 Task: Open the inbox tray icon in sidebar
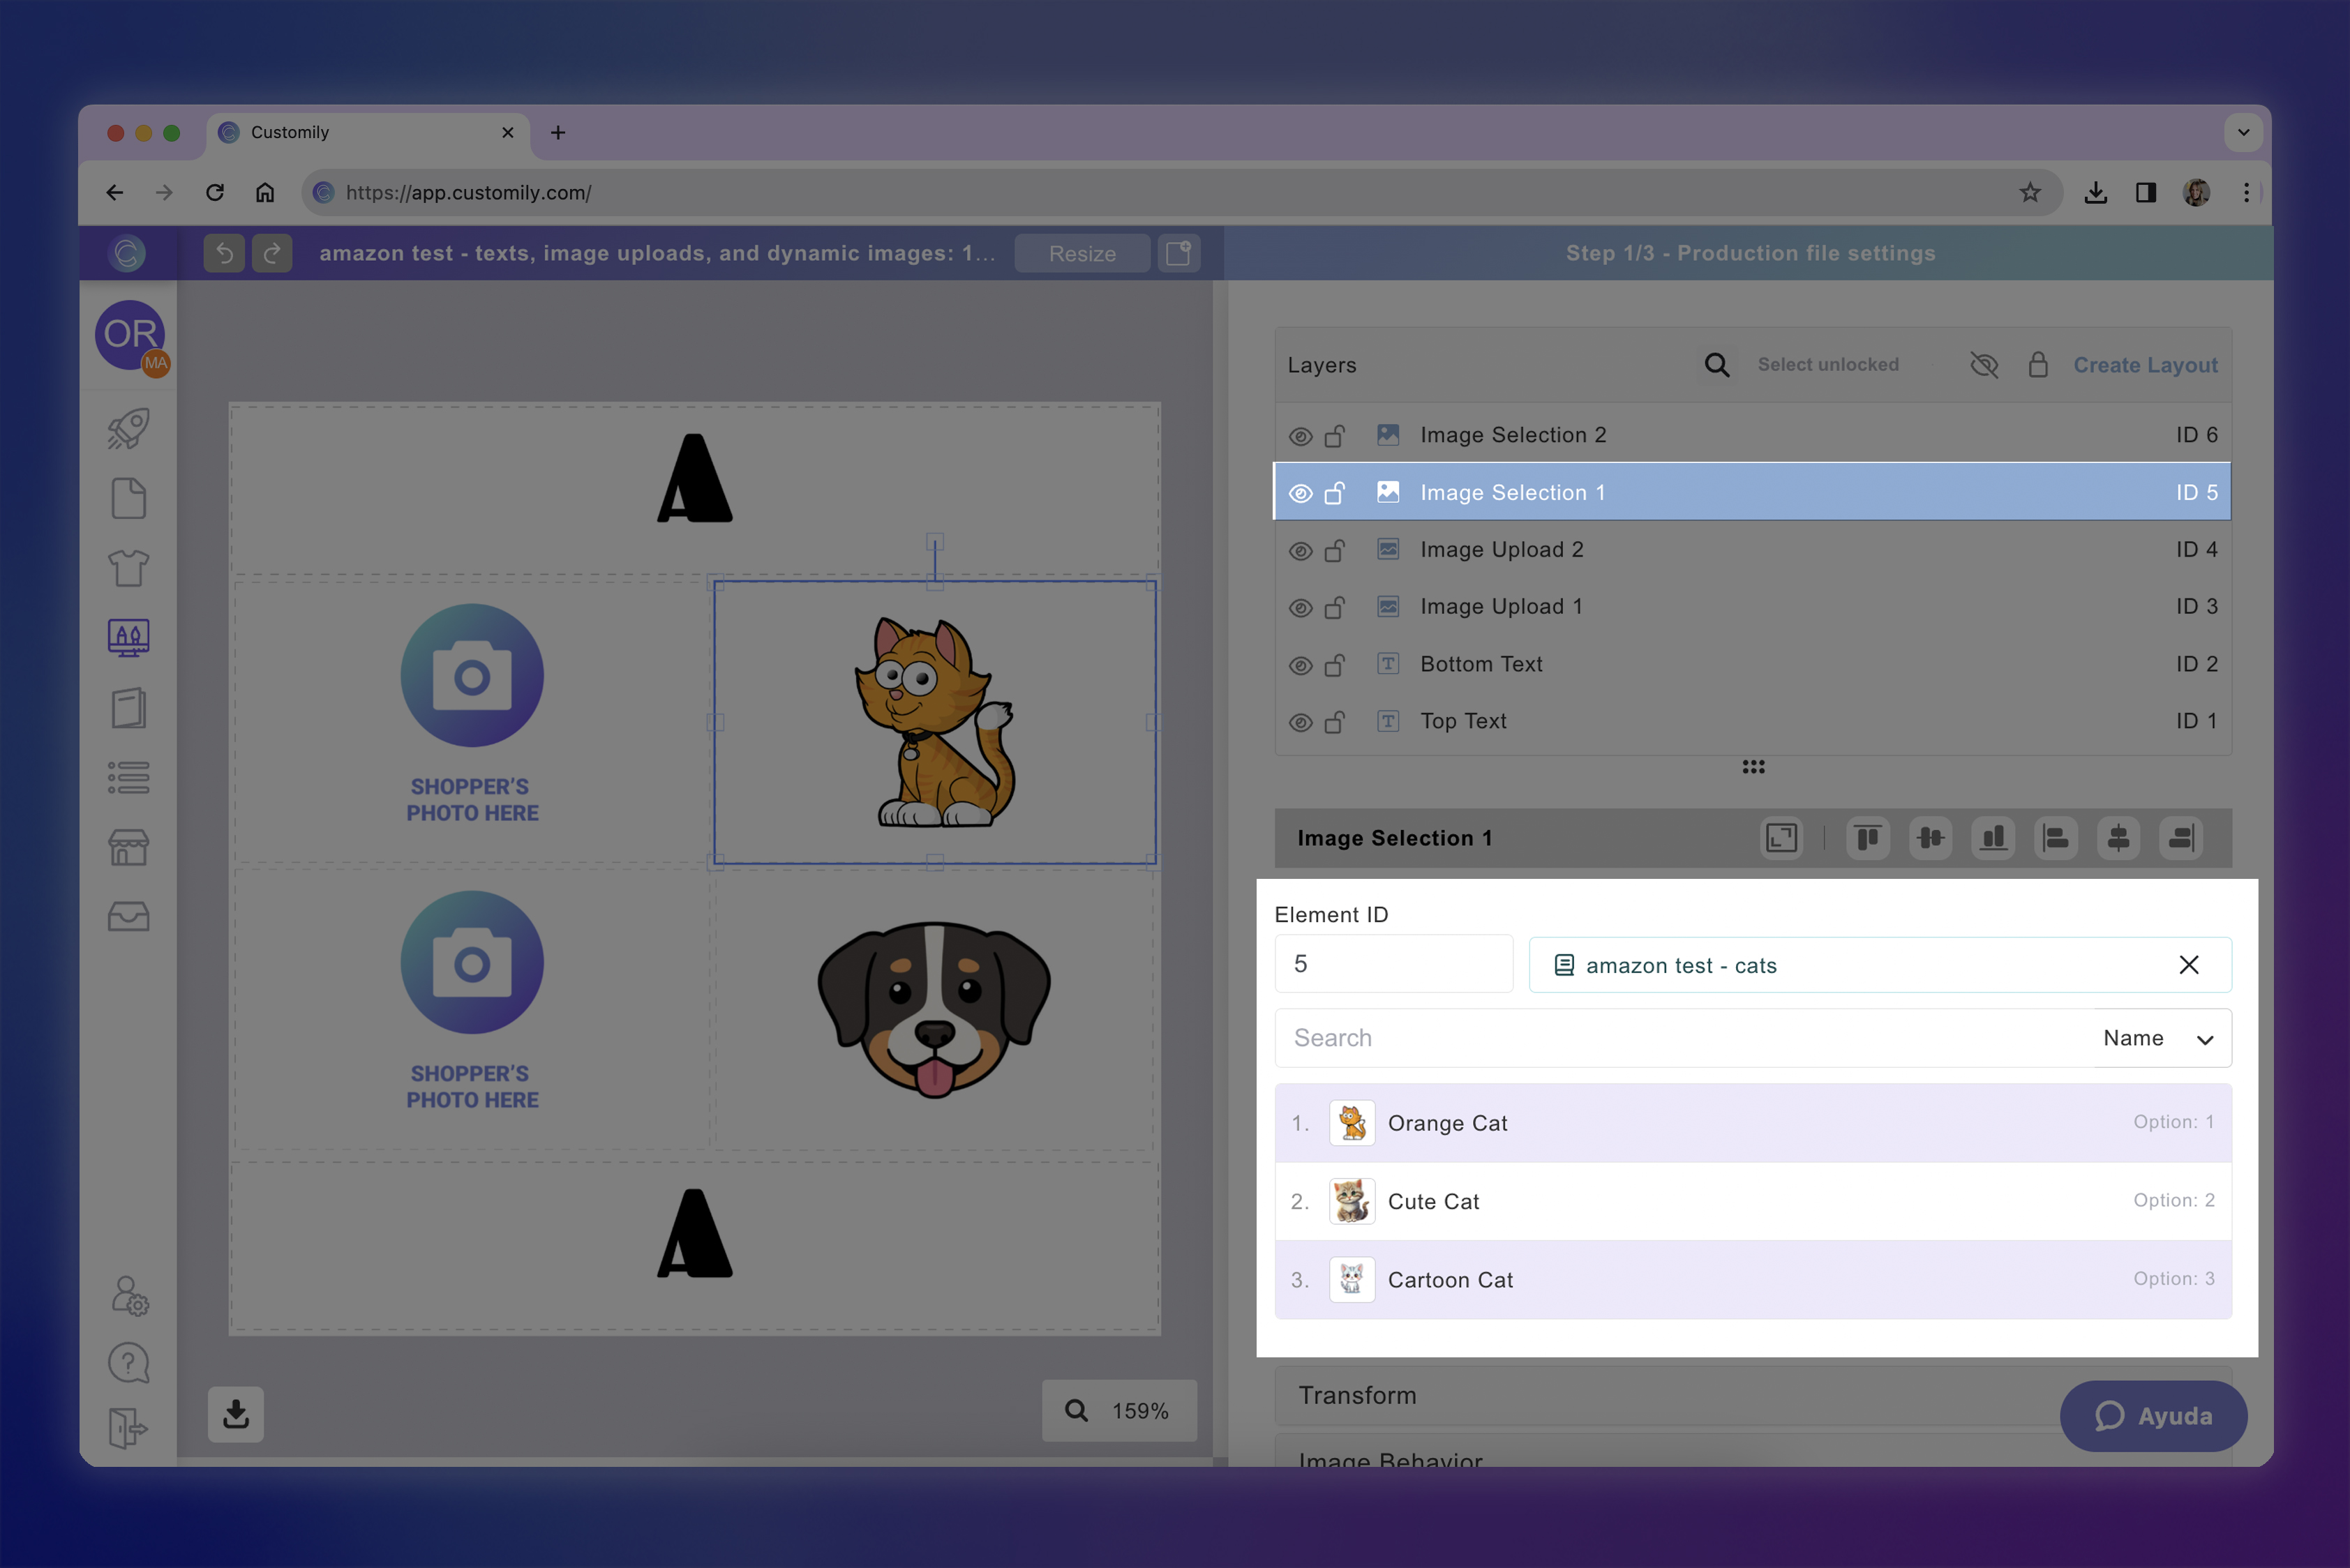click(128, 916)
